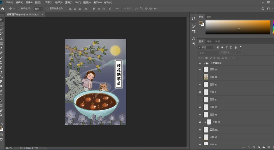Screen dimensions: 274x150
Task: Click the lock all padlock icon
Action: click(x=223, y=58)
